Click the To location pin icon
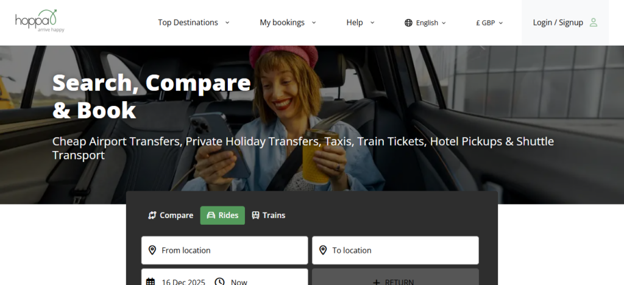624x285 pixels. click(323, 250)
